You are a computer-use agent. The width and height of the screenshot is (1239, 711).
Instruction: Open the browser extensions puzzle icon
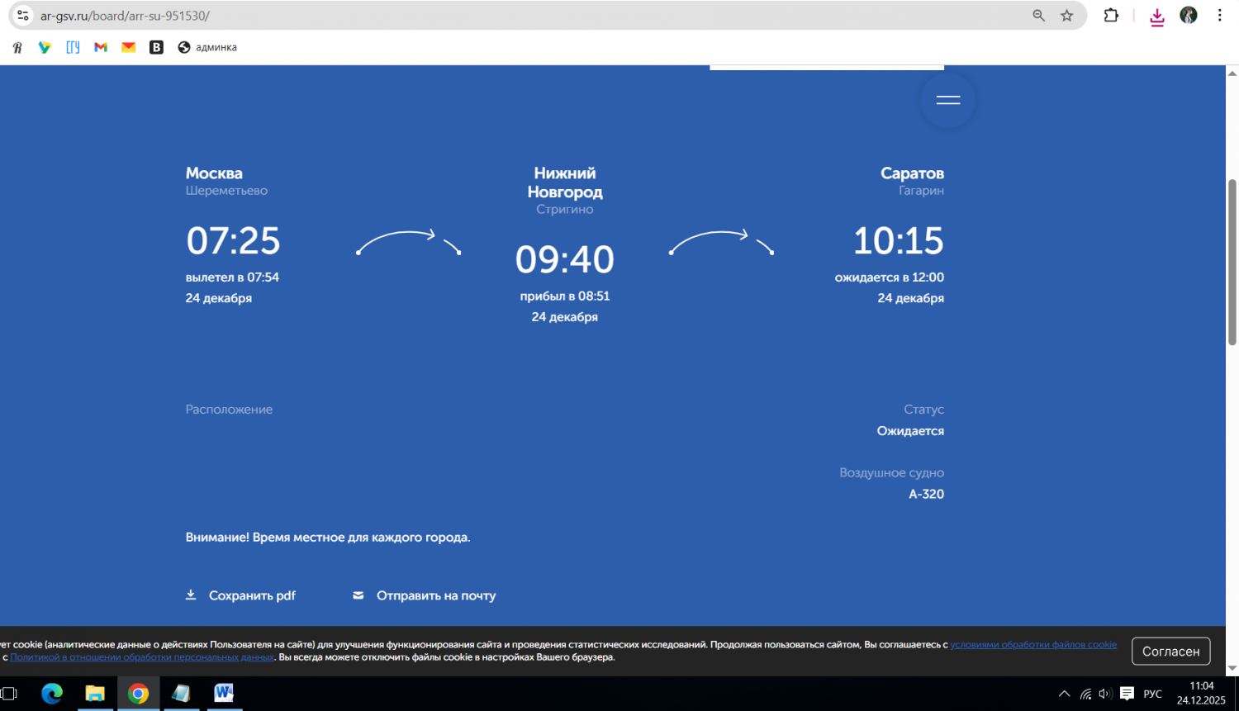pyautogui.click(x=1111, y=16)
